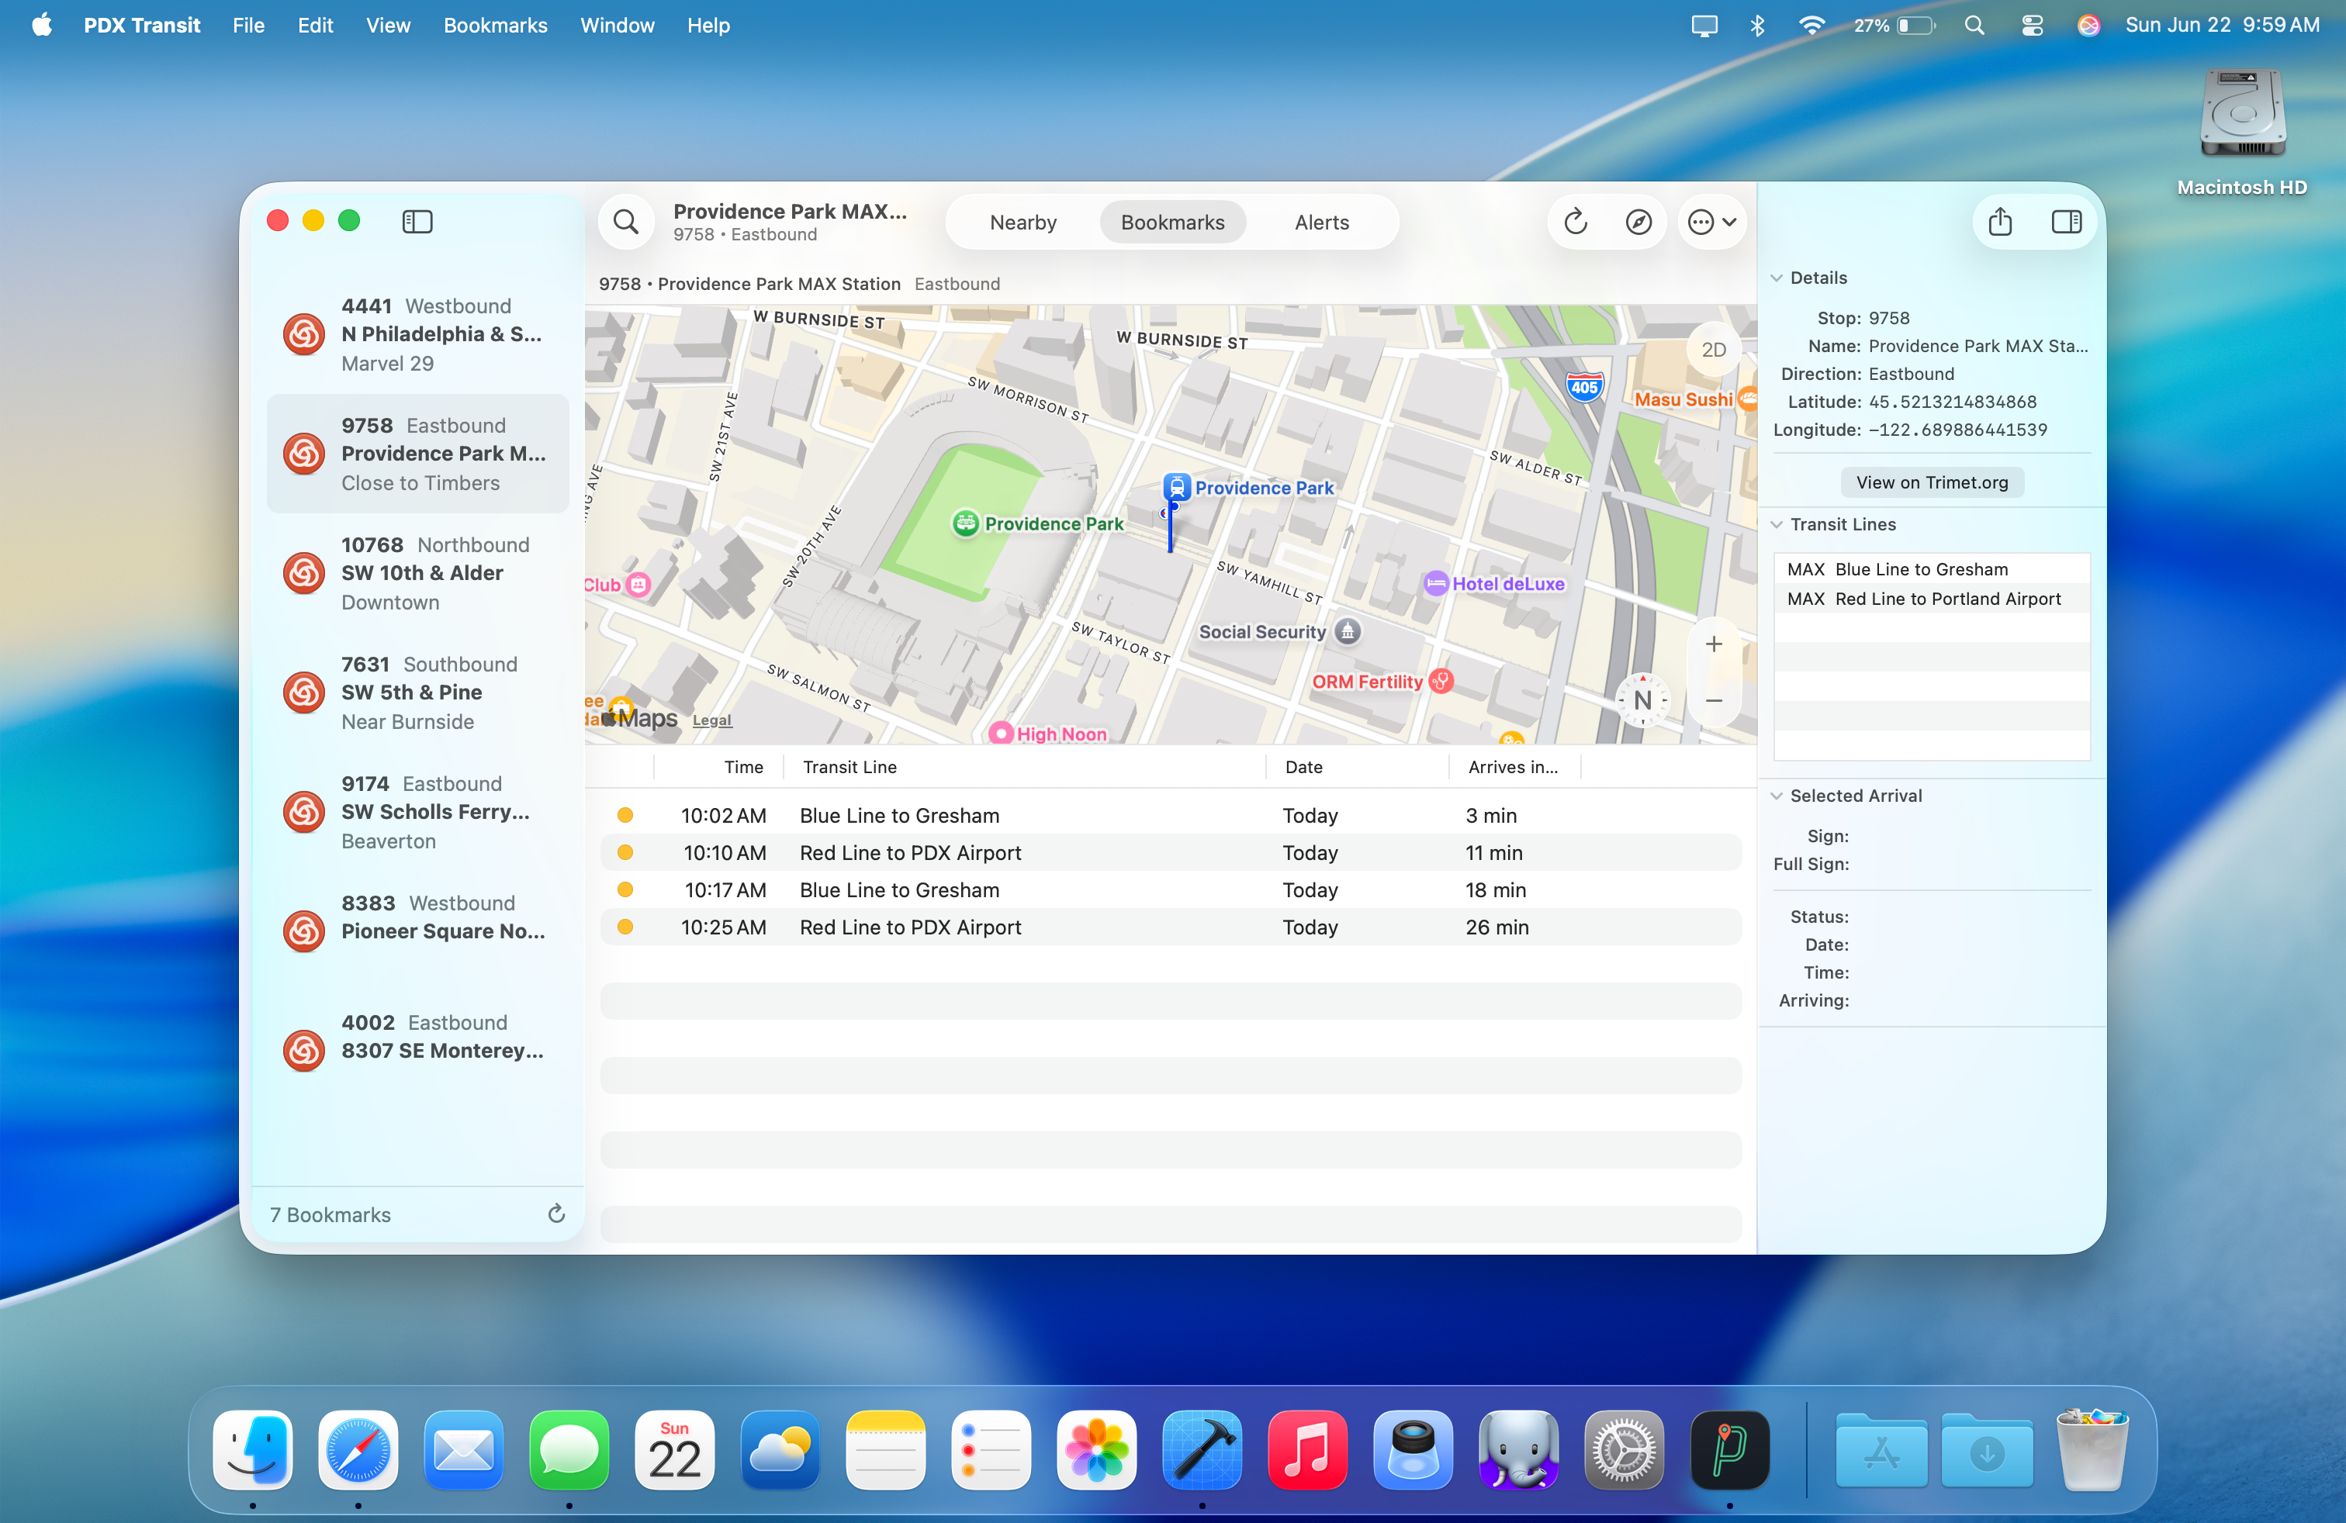Image resolution: width=2346 pixels, height=1523 pixels.
Task: Click Providence Park MAX station map pin
Action: tap(1176, 487)
